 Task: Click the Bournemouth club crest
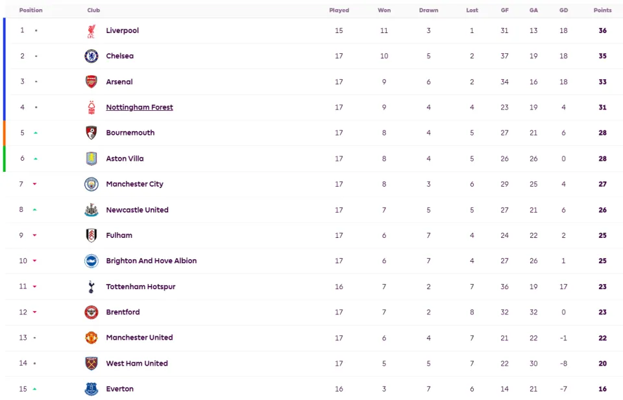point(92,132)
